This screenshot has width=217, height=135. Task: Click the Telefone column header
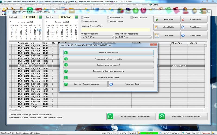point(193,43)
